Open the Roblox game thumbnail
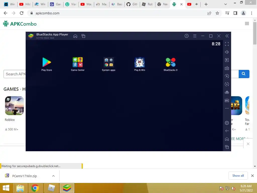This screenshot has height=193, width=257. coord(14,106)
